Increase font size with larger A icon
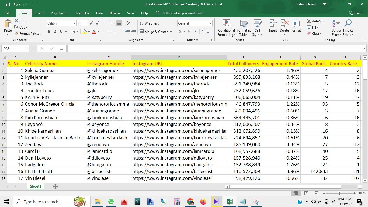The width and height of the screenshot is (368, 207). [91, 23]
